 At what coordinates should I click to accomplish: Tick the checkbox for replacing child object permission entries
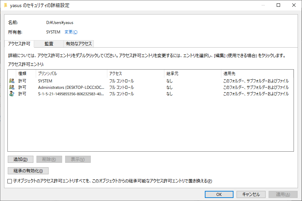tap(10, 181)
